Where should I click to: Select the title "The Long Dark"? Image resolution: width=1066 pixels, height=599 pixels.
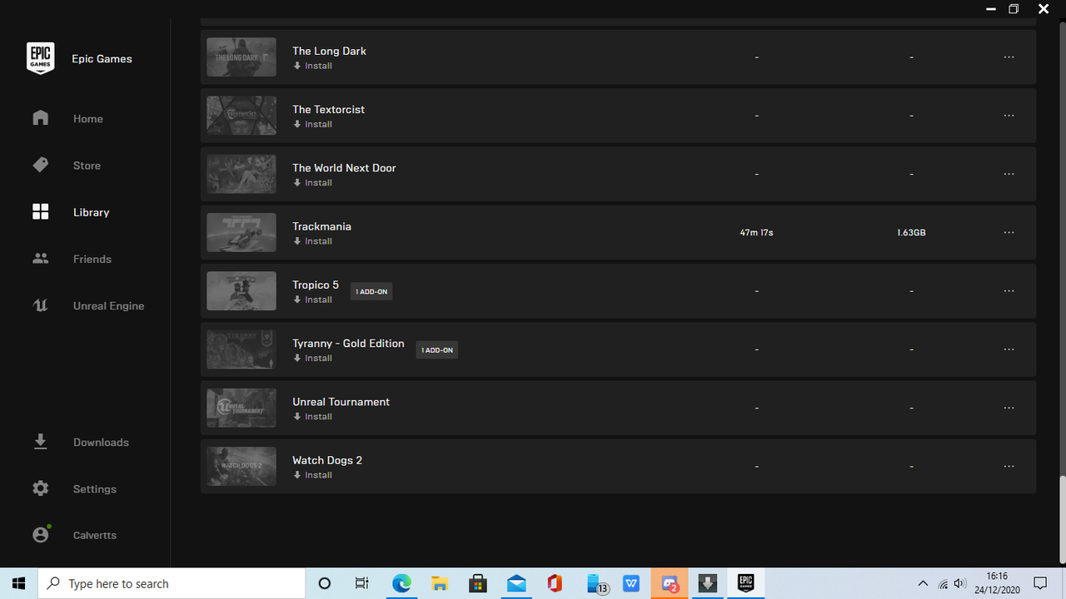pos(329,51)
